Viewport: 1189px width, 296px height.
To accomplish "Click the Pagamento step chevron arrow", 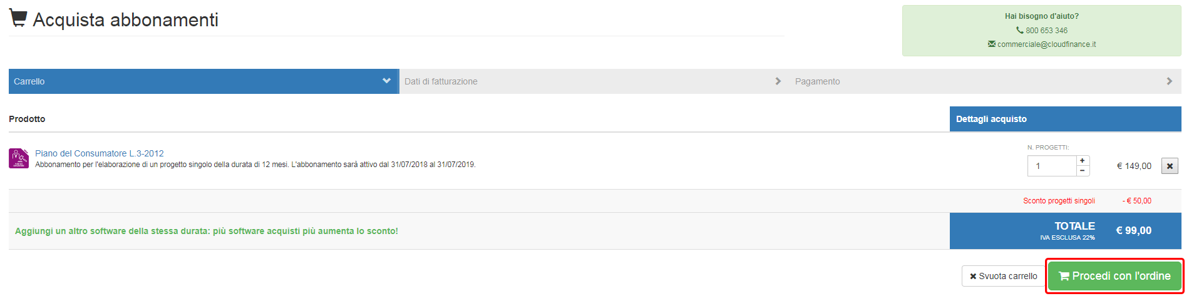I will tap(1169, 81).
